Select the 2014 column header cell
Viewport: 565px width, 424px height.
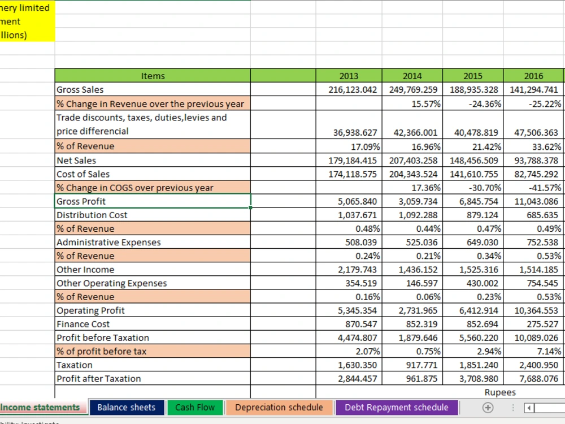412,76
